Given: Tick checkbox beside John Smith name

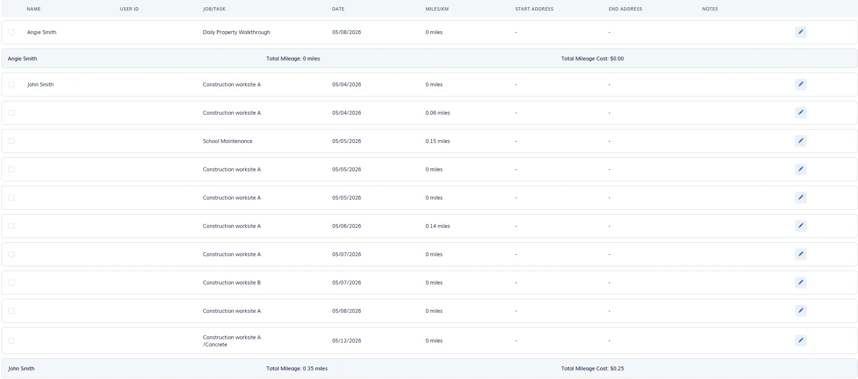Looking at the screenshot, I should click(x=12, y=84).
